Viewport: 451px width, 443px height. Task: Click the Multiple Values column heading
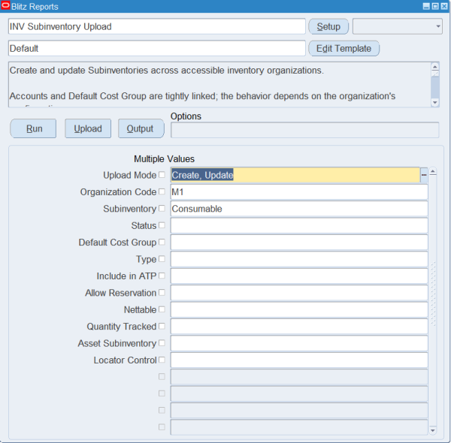[x=164, y=159]
